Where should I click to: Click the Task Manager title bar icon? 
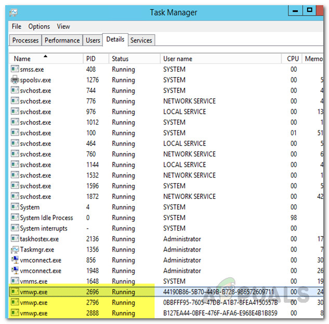14,12
